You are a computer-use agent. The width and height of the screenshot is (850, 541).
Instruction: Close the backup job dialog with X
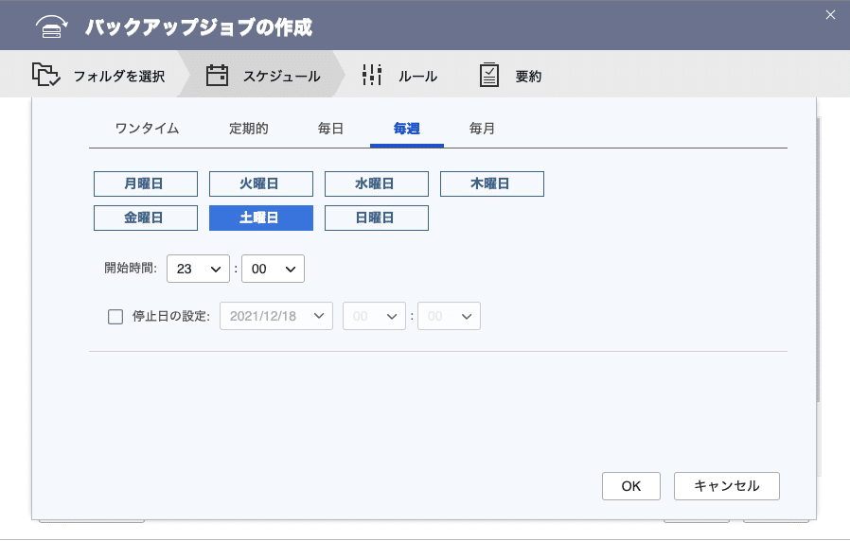click(830, 15)
